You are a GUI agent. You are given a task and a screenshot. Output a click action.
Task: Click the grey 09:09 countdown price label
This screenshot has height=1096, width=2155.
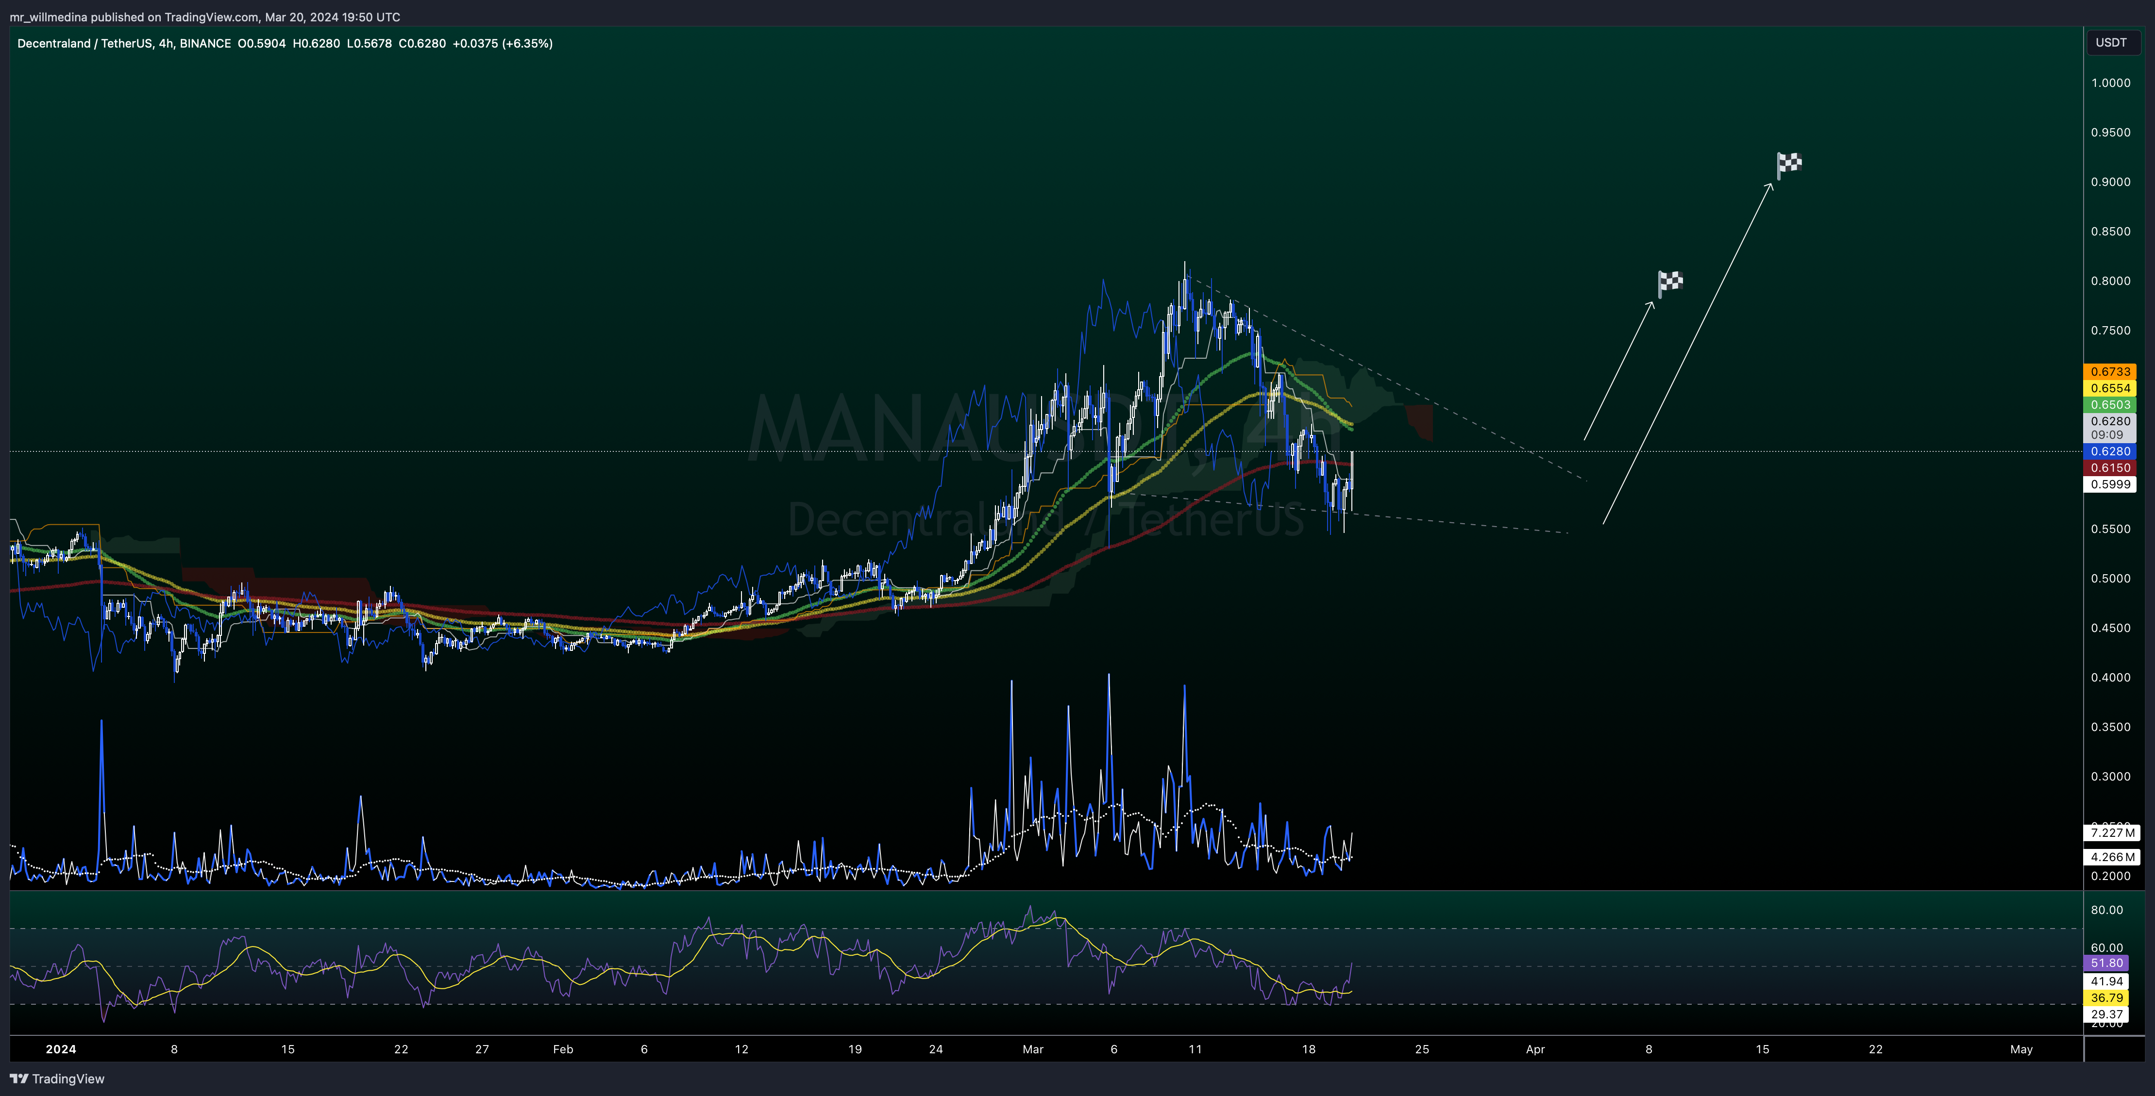(2110, 428)
